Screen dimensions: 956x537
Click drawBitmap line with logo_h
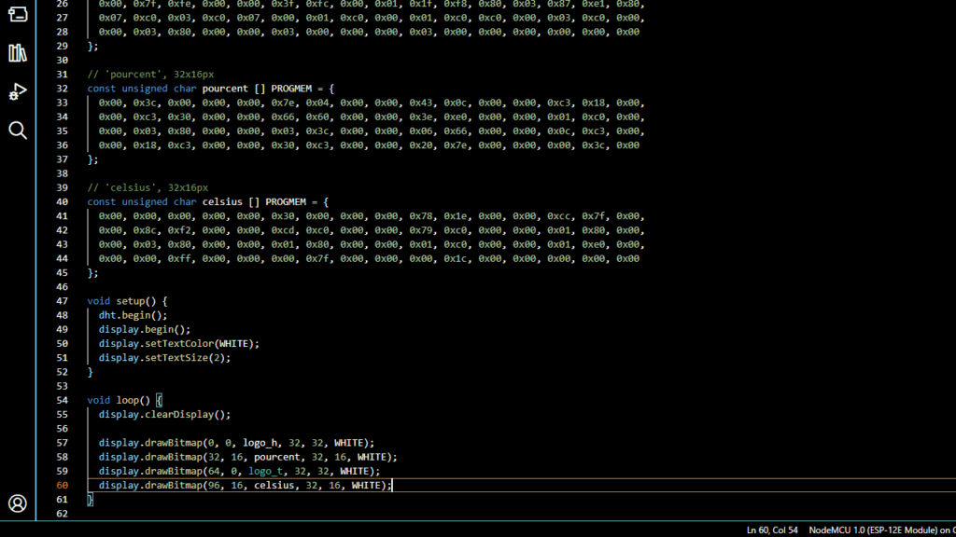(236, 443)
